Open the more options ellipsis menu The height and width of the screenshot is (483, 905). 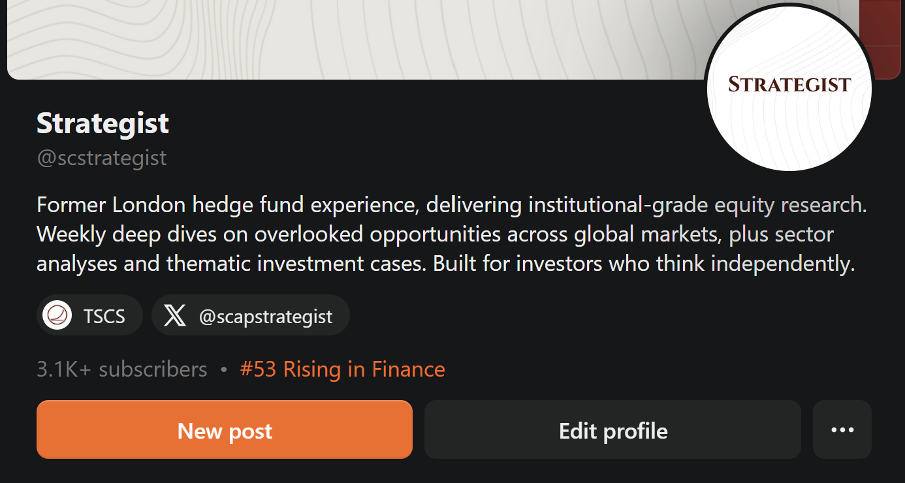(842, 429)
